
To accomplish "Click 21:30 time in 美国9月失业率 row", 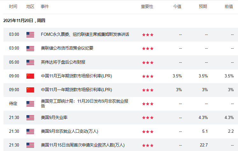I will [x=14, y=117].
